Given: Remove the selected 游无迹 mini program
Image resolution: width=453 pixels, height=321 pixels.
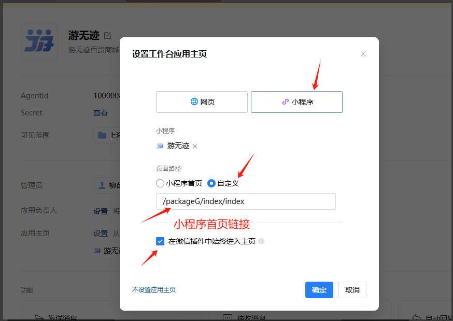Looking at the screenshot, I should (195, 147).
